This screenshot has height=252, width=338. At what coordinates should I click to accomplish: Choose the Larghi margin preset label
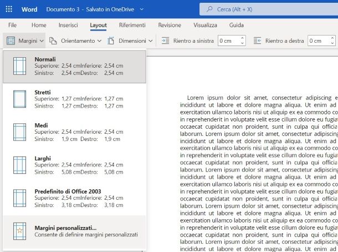(43, 158)
